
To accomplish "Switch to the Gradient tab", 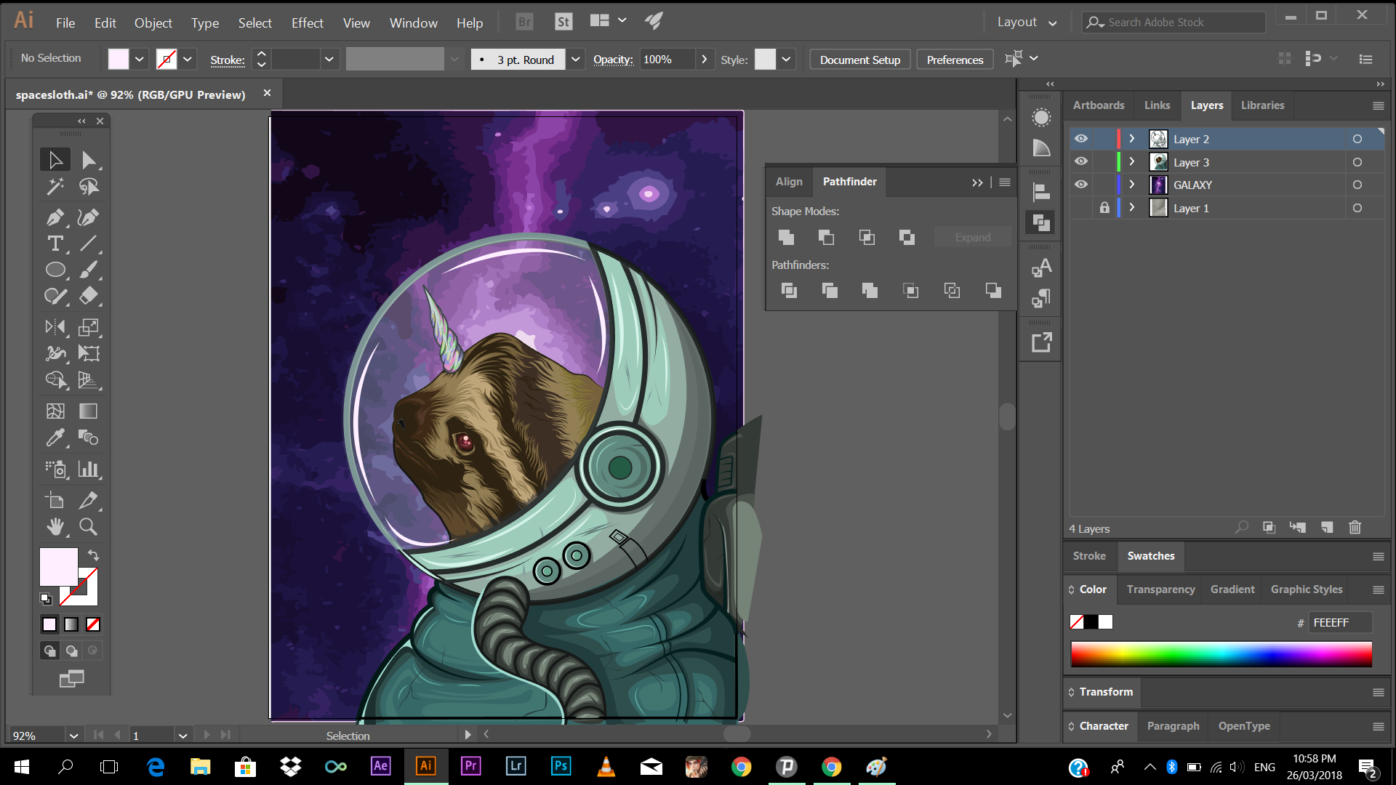I will coord(1232,589).
